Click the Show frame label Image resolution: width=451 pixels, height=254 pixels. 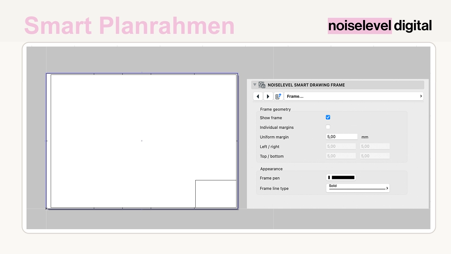(271, 118)
